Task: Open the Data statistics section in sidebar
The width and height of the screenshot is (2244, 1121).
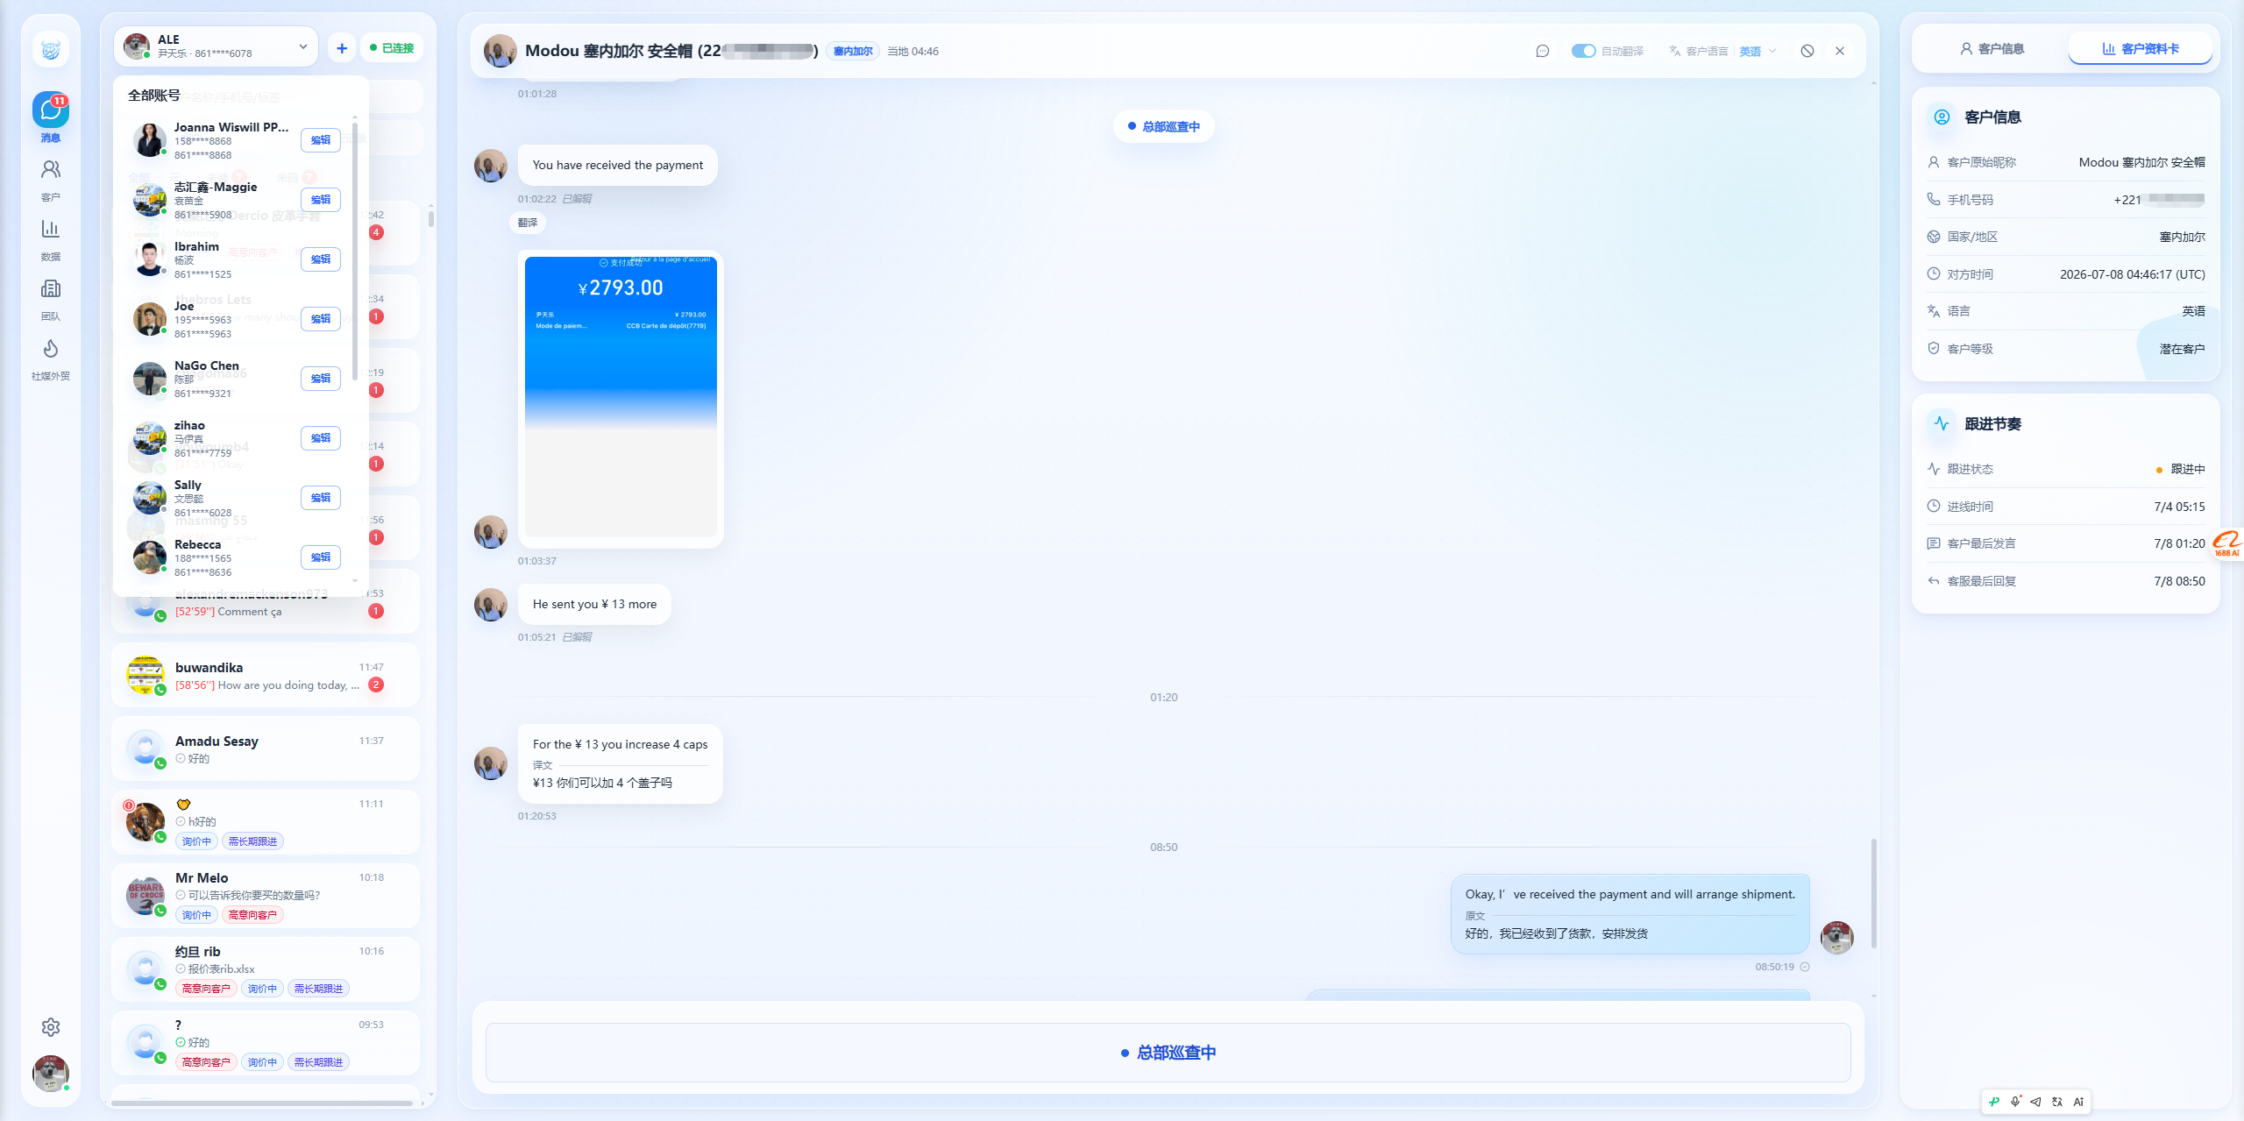Action: (x=51, y=239)
